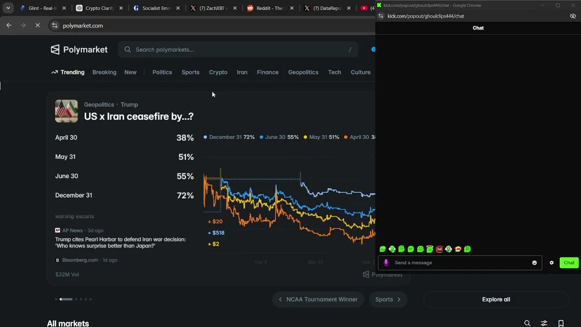
Task: Open the Culture category
Action: coord(360,72)
